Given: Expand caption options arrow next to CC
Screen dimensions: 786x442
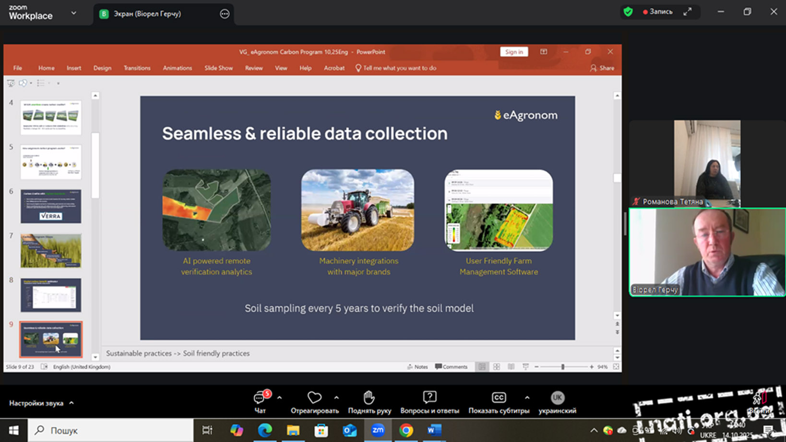Looking at the screenshot, I should click(527, 397).
